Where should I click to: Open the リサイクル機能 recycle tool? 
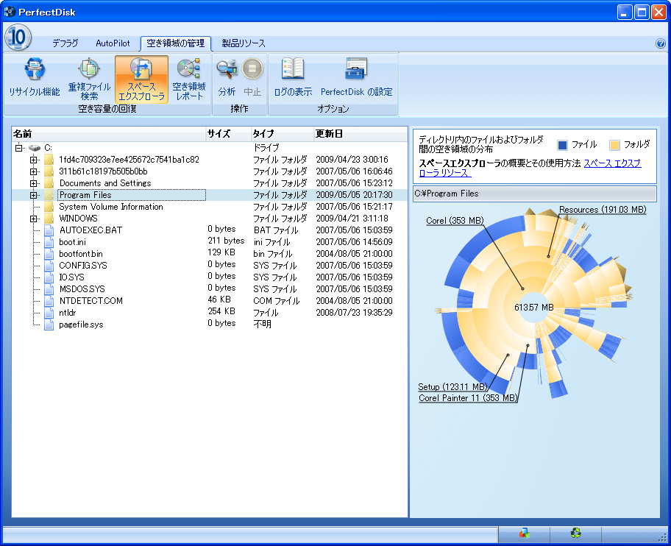35,78
